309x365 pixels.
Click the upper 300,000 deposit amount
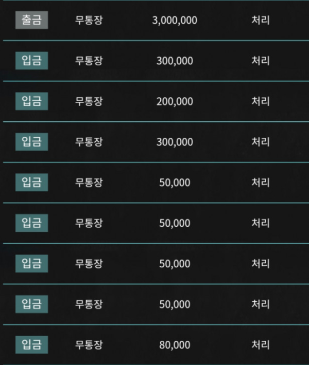[x=175, y=61]
